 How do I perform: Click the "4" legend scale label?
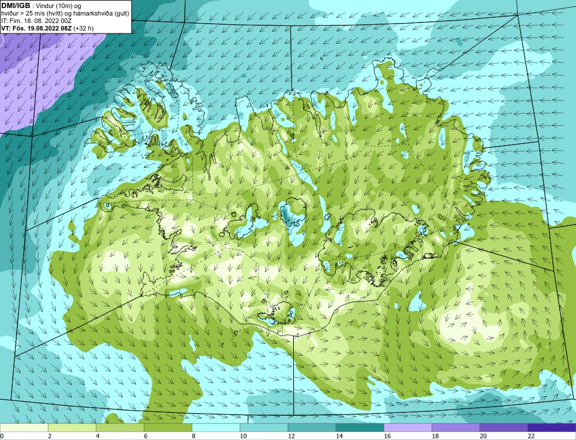(x=98, y=436)
